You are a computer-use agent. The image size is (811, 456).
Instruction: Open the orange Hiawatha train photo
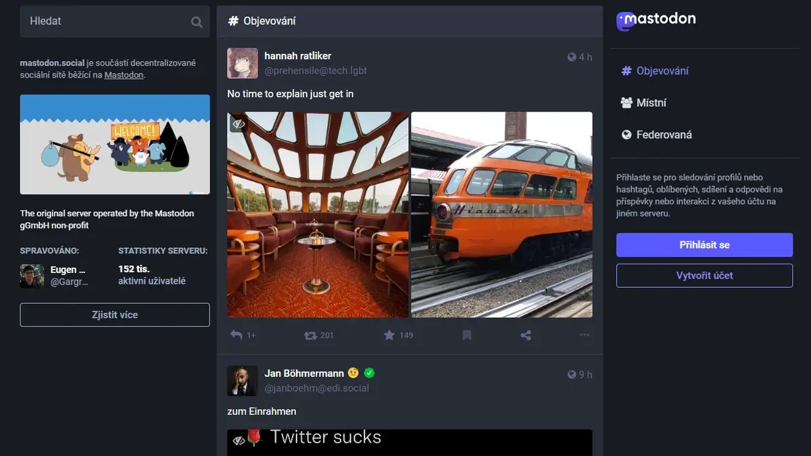502,215
